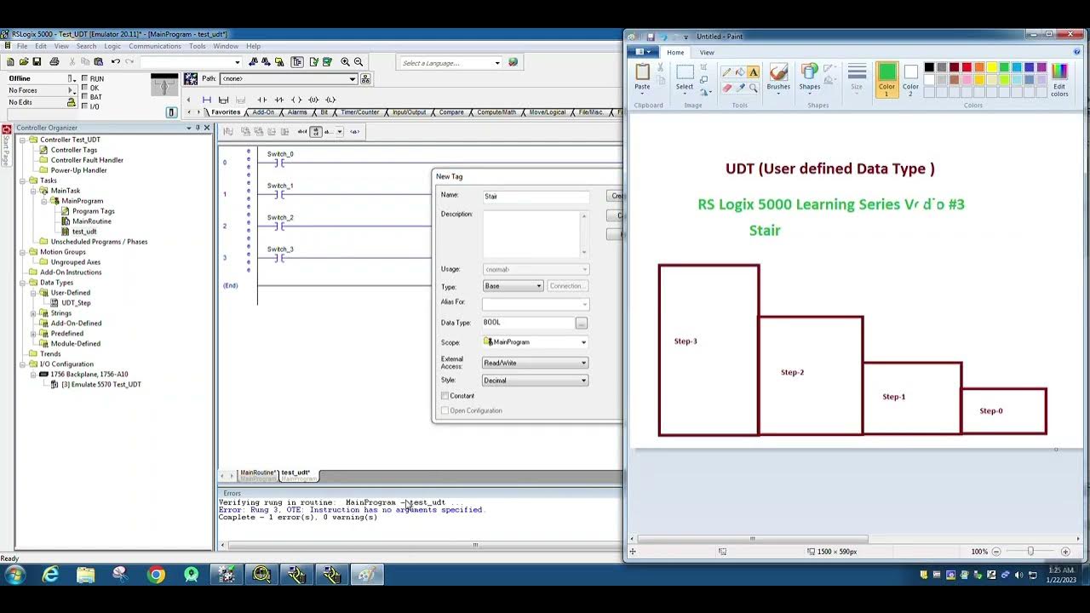The width and height of the screenshot is (1090, 613).
Task: Open the Shapes gallery in Paint
Action: (810, 78)
